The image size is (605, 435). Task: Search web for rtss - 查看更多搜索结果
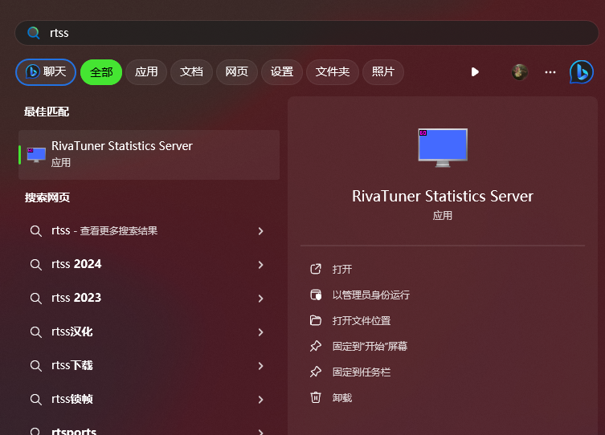[x=149, y=231]
